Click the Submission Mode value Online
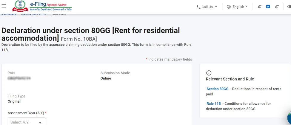Image resolution: width=291 pixels, height=125 pixels. tap(106, 78)
